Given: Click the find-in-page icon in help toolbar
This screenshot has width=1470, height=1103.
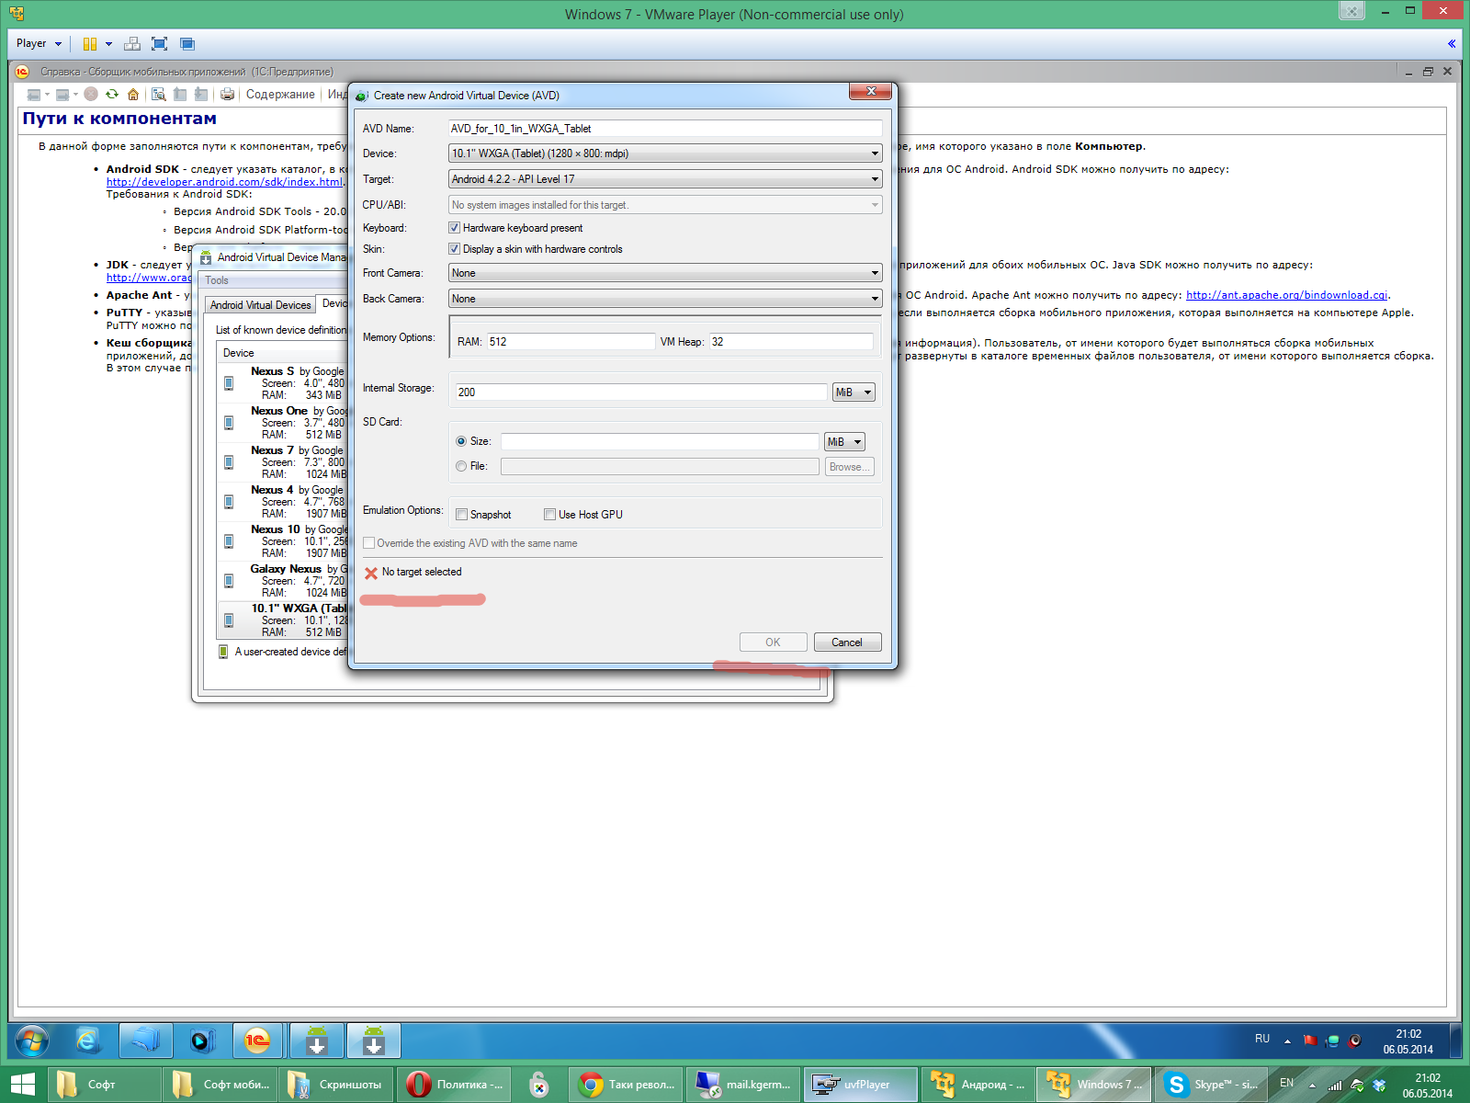Looking at the screenshot, I should point(159,94).
